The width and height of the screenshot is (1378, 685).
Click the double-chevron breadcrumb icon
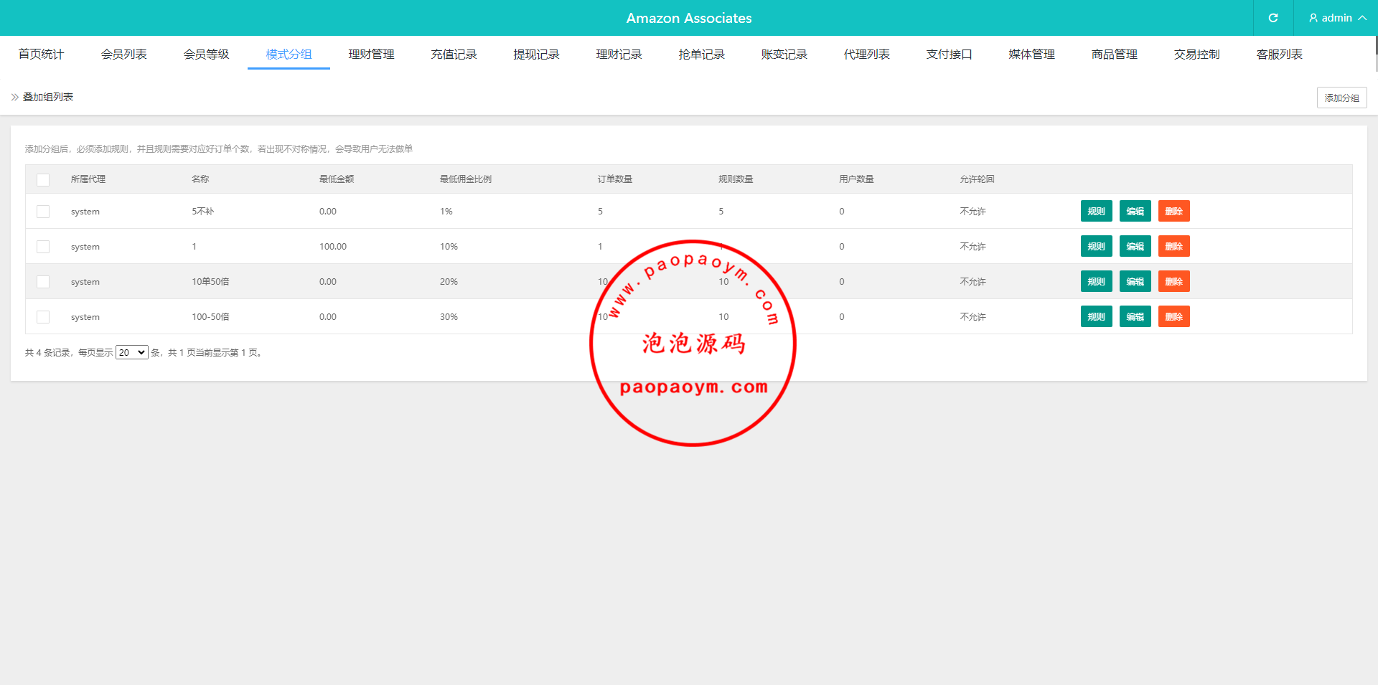15,97
